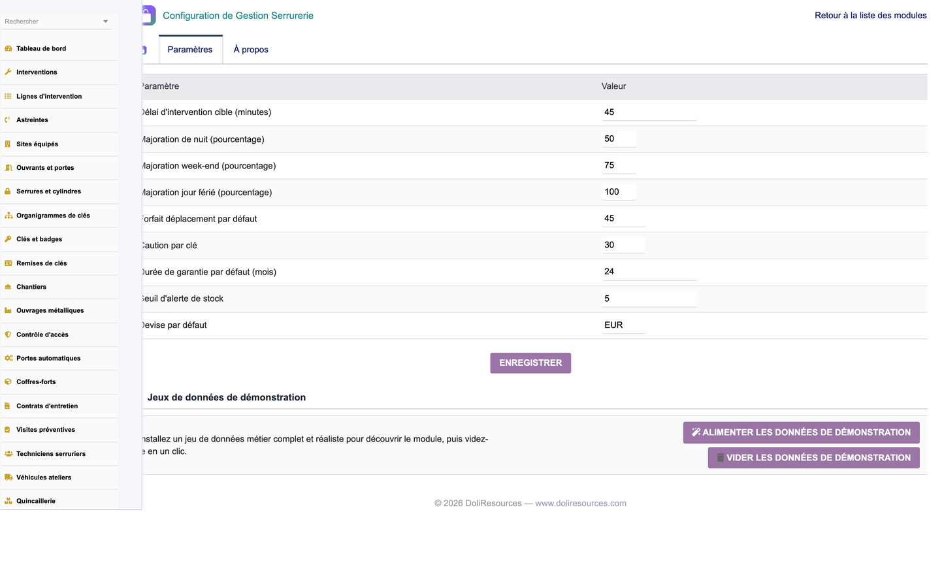Switch to the À propos tab
944x584 pixels.
[x=251, y=50]
